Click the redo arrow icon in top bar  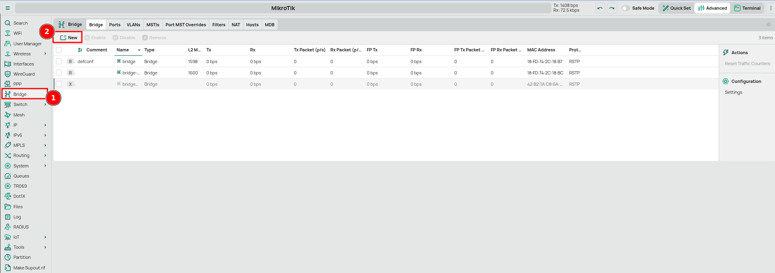[x=612, y=8]
